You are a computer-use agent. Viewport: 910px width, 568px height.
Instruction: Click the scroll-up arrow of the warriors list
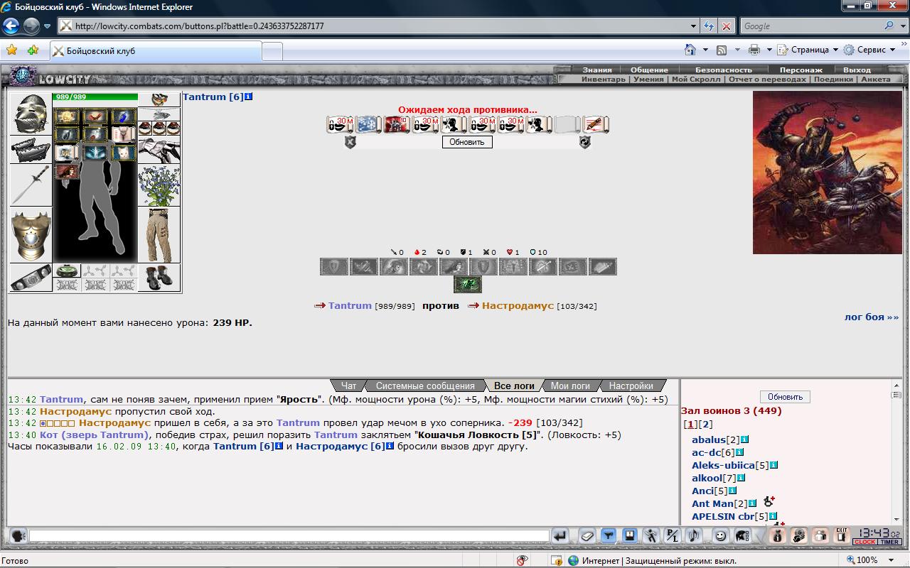(896, 384)
